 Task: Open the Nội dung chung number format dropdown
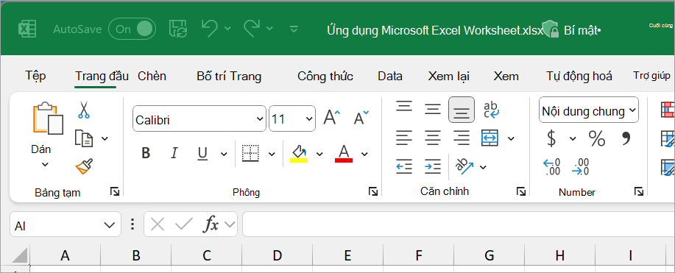pos(589,110)
